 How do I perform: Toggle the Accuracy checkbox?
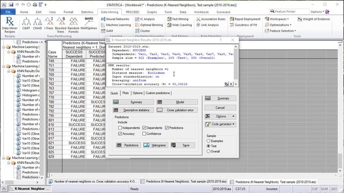tap(120, 133)
